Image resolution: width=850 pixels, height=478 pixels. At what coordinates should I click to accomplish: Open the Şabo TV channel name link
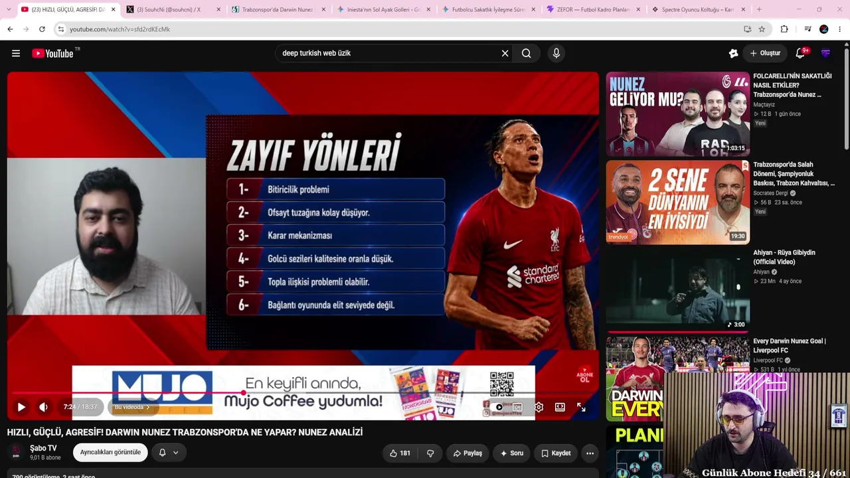pos(43,448)
